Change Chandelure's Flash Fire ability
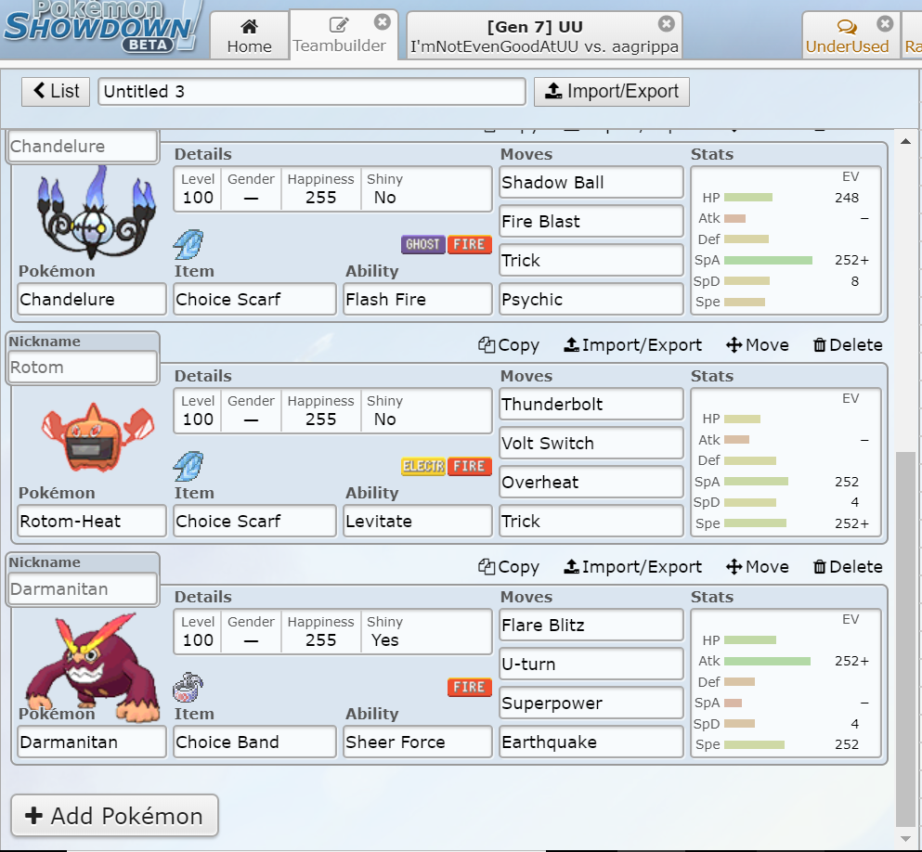 point(418,300)
